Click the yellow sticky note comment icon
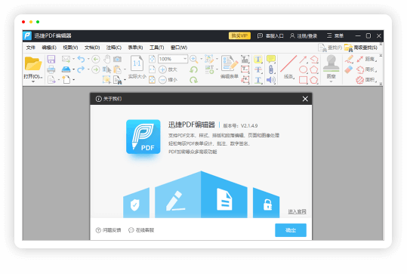This screenshot has width=407, height=274. point(271,59)
